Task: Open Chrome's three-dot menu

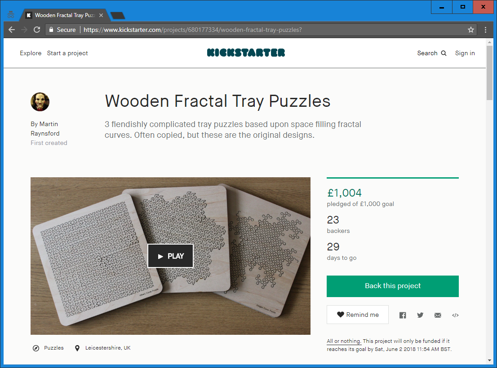Action: (x=485, y=30)
